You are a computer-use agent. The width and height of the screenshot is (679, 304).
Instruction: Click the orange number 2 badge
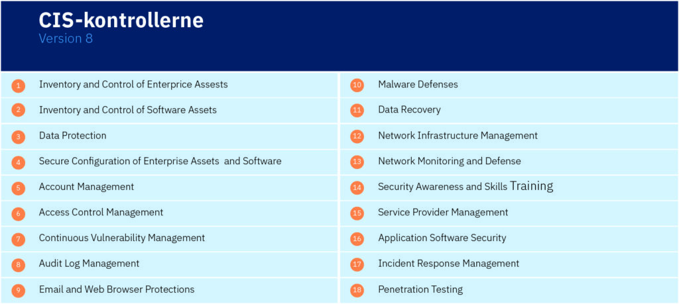18,111
